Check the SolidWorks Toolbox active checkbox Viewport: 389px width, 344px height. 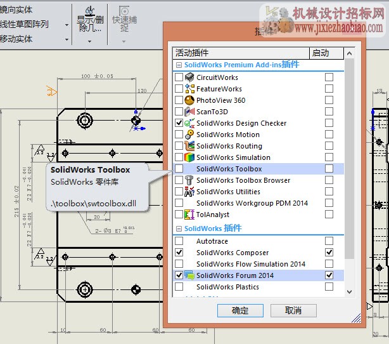click(x=179, y=169)
